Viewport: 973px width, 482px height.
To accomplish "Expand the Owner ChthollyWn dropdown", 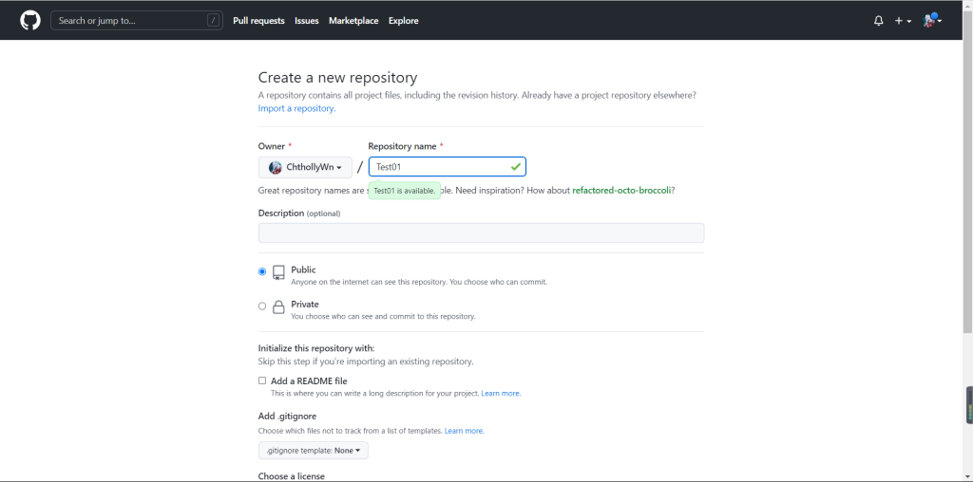I will 305,167.
